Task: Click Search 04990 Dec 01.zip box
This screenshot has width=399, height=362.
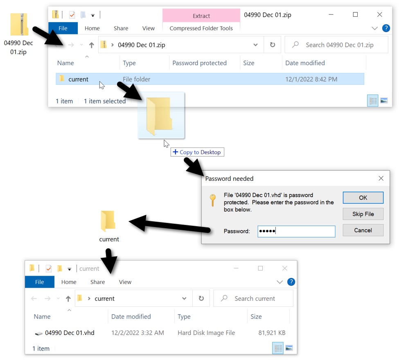Action: [336, 45]
